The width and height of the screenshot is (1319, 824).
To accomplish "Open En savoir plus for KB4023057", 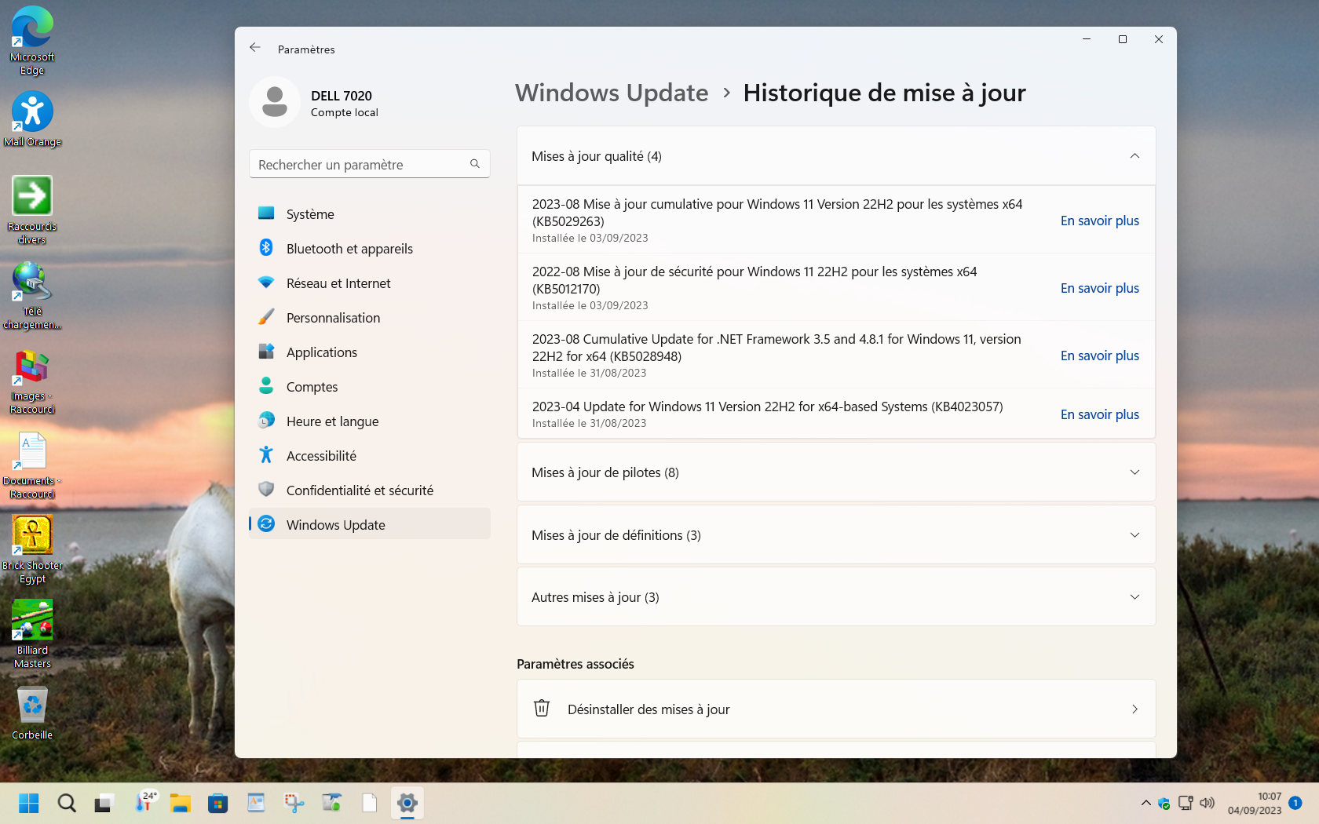I will (x=1099, y=414).
